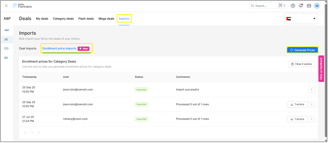
Task: Download 1 errors for jiwon.kim row
Action: click(x=297, y=104)
